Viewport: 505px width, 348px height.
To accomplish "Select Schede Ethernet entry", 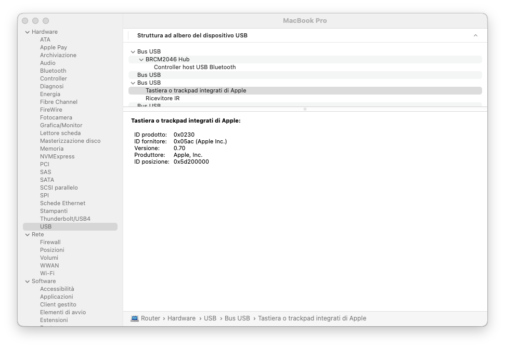I will [62, 203].
